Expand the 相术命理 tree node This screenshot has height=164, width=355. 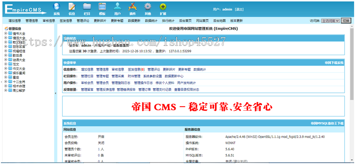pos(5,86)
